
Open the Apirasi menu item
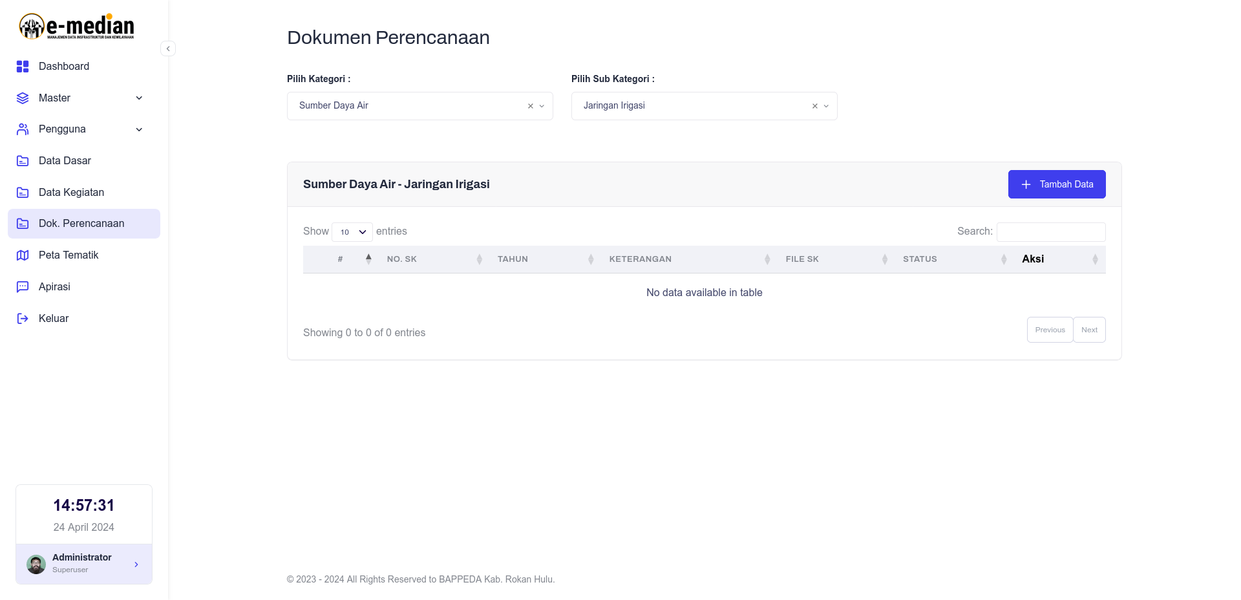pos(84,287)
